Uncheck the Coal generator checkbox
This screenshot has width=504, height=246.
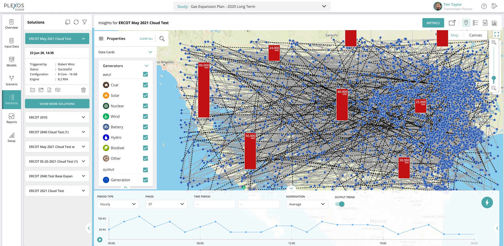click(x=145, y=85)
